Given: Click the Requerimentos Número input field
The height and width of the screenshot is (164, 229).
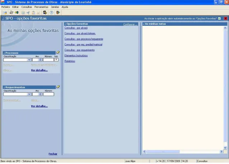Looking at the screenshot, I should click(x=48, y=94).
